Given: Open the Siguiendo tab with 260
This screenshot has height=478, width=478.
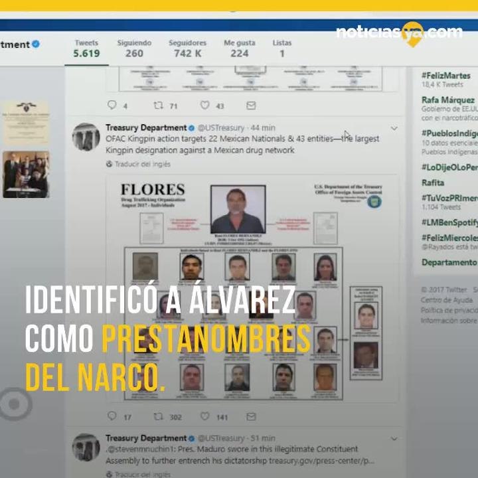Looking at the screenshot, I should pyautogui.click(x=134, y=48).
